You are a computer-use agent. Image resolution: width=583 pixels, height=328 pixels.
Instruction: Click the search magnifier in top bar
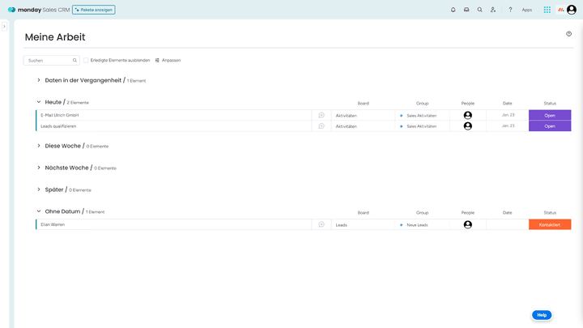[x=479, y=10]
